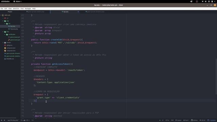
Task: Change the UTF-8 encoding selector
Action: tap(167, 120)
